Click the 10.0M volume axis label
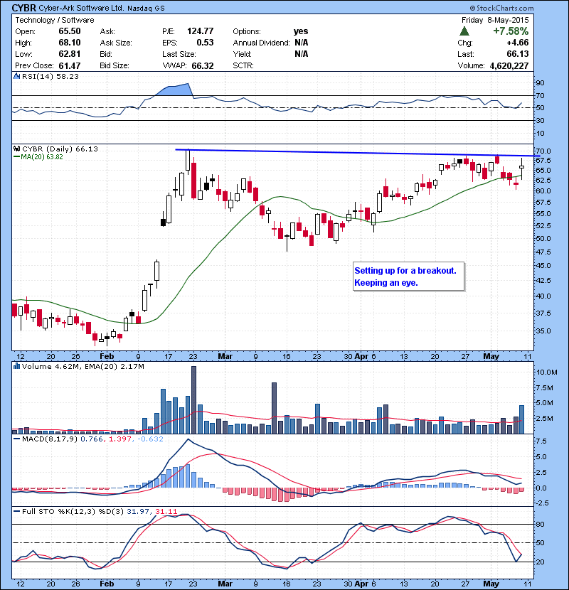569x590 pixels. [546, 372]
